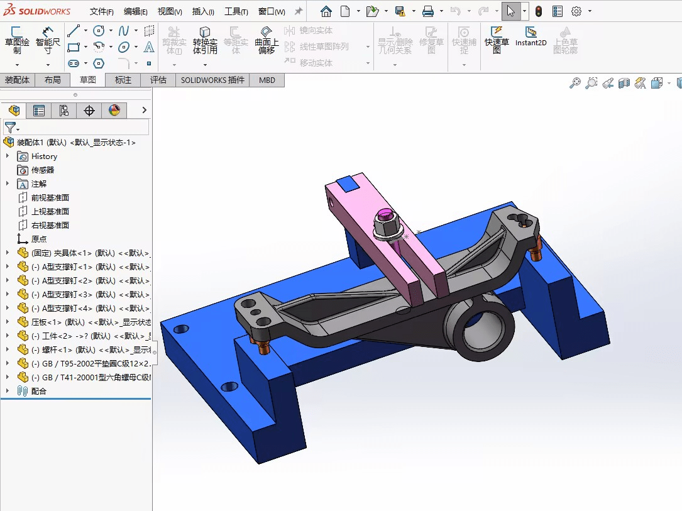The image size is (682, 511).
Task: Select the Corner Rectangle tool
Action: [74, 47]
